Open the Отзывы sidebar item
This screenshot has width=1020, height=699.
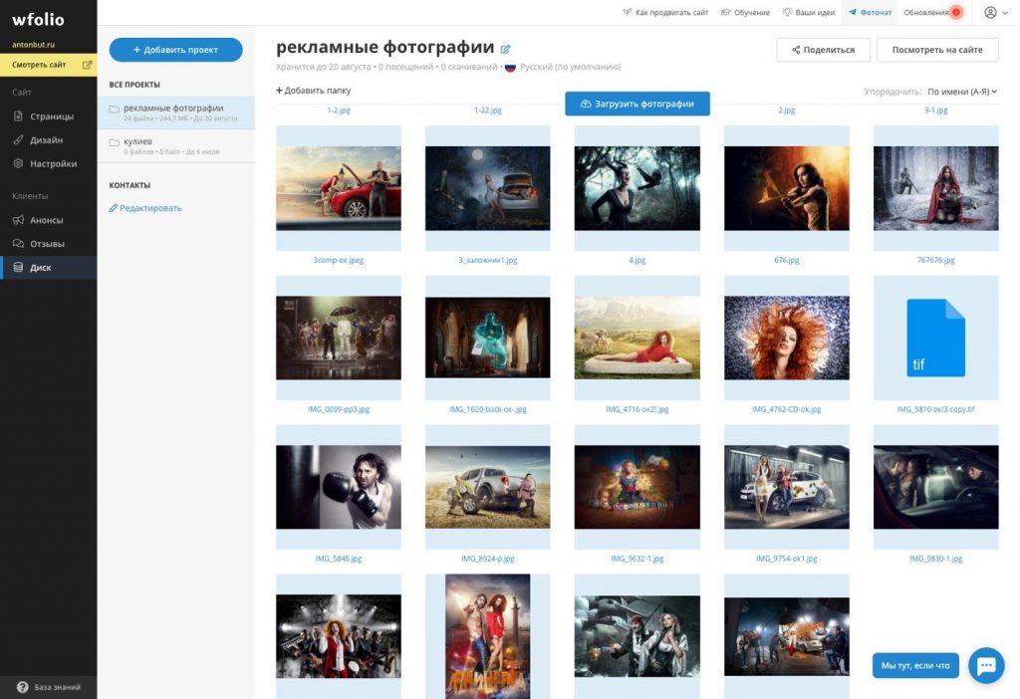(48, 244)
